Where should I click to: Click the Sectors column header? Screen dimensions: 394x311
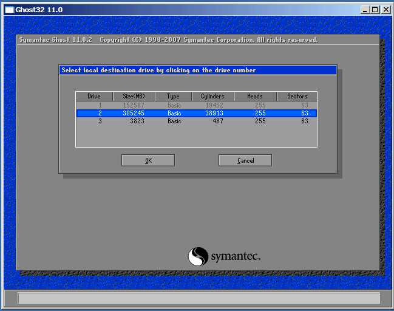coord(297,97)
